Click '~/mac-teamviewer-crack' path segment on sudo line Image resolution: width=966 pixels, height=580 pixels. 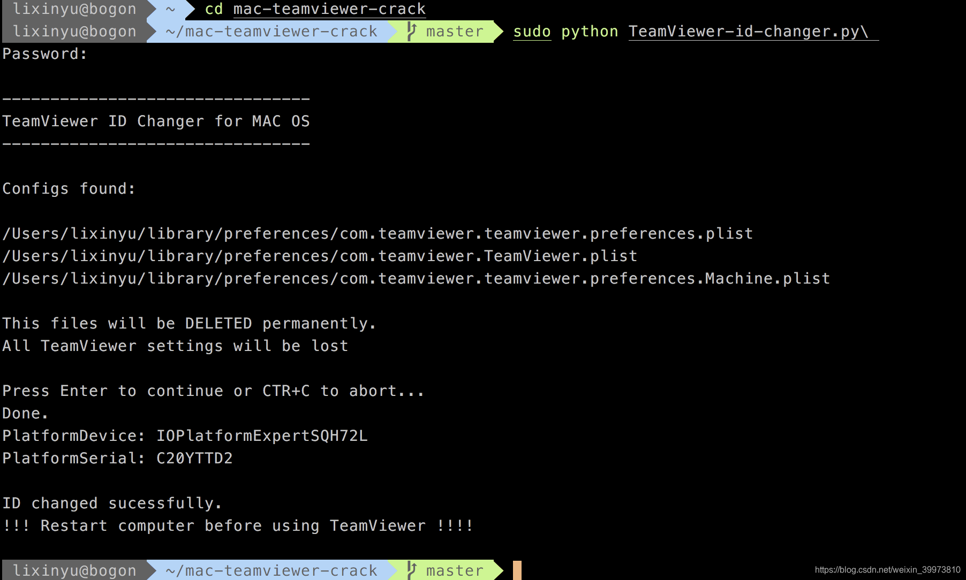[x=271, y=32]
